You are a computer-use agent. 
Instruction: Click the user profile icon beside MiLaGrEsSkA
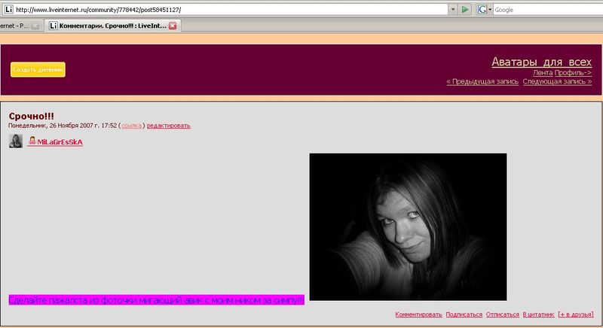(32, 141)
